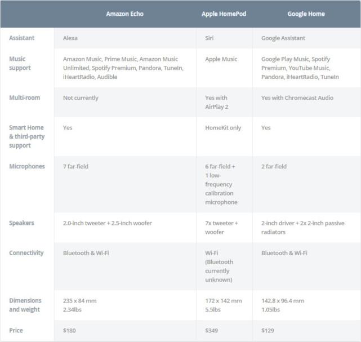Viewport: 361px width, 342px height.
Task: Click the $349 HomePod price
Action: (212, 330)
